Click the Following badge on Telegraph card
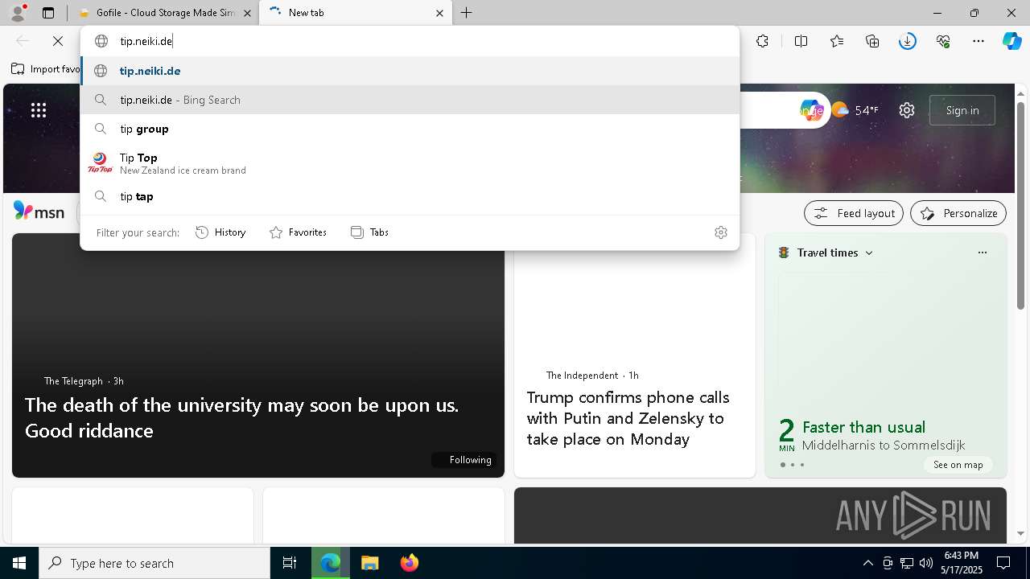1030x579 pixels. [x=463, y=460]
